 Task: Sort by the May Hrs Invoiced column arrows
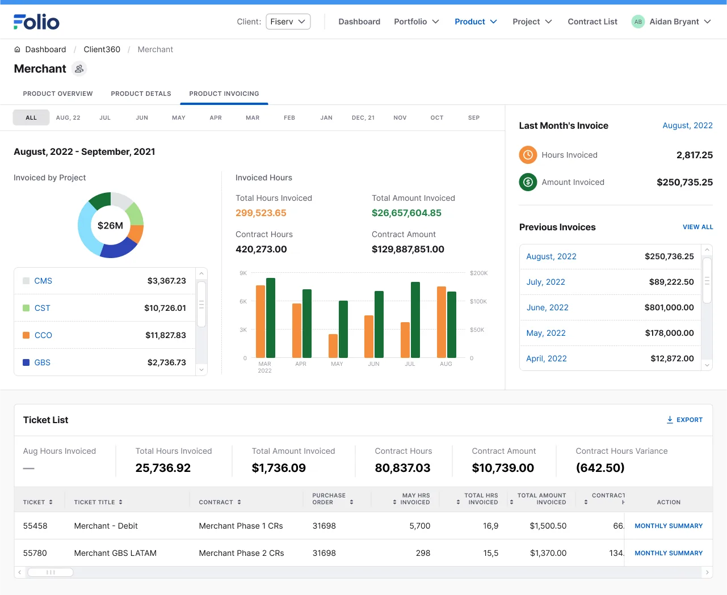pos(394,502)
